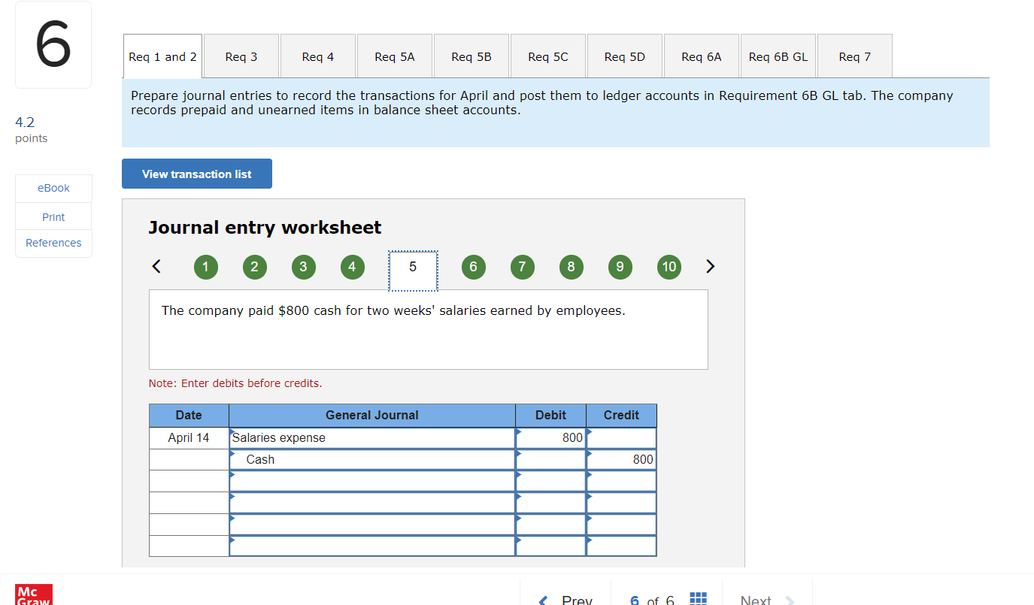Click the McGraw-Hill logo
The height and width of the screenshot is (605, 1034).
(33, 594)
